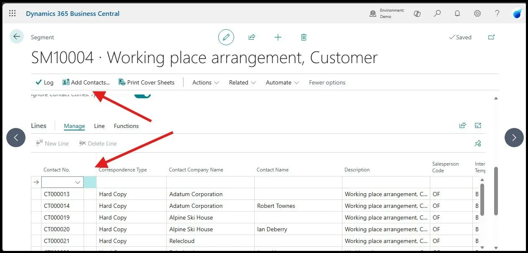
Task: Go to previous record with left chevron
Action: 16,138
